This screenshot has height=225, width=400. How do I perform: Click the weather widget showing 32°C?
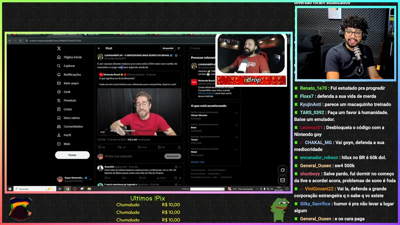[241, 189]
